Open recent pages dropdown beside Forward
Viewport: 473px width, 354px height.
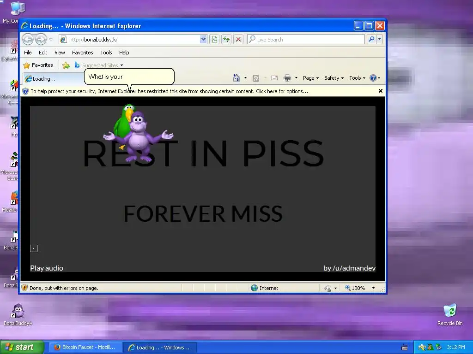[51, 40]
